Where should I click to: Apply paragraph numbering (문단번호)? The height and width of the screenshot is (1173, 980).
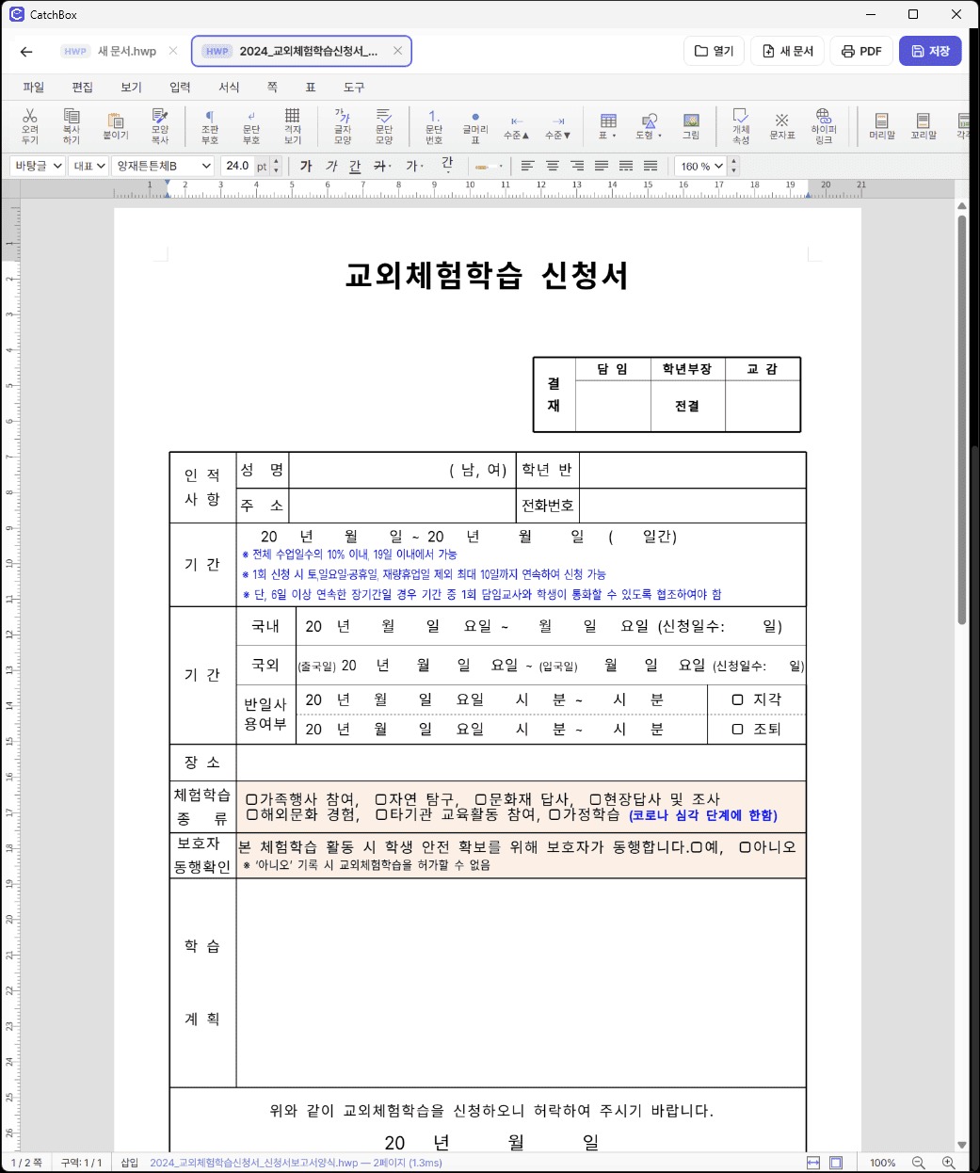[x=434, y=126]
